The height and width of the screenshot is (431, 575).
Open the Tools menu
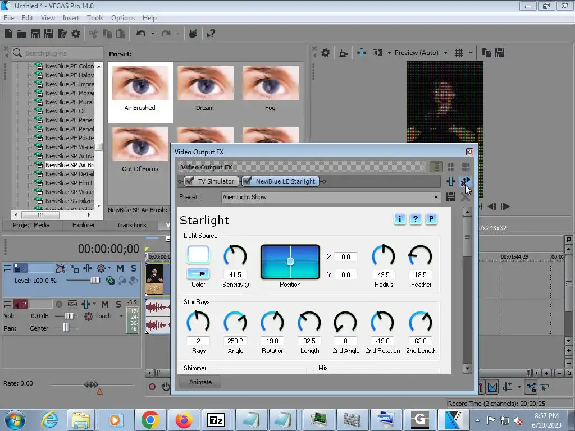[95, 18]
